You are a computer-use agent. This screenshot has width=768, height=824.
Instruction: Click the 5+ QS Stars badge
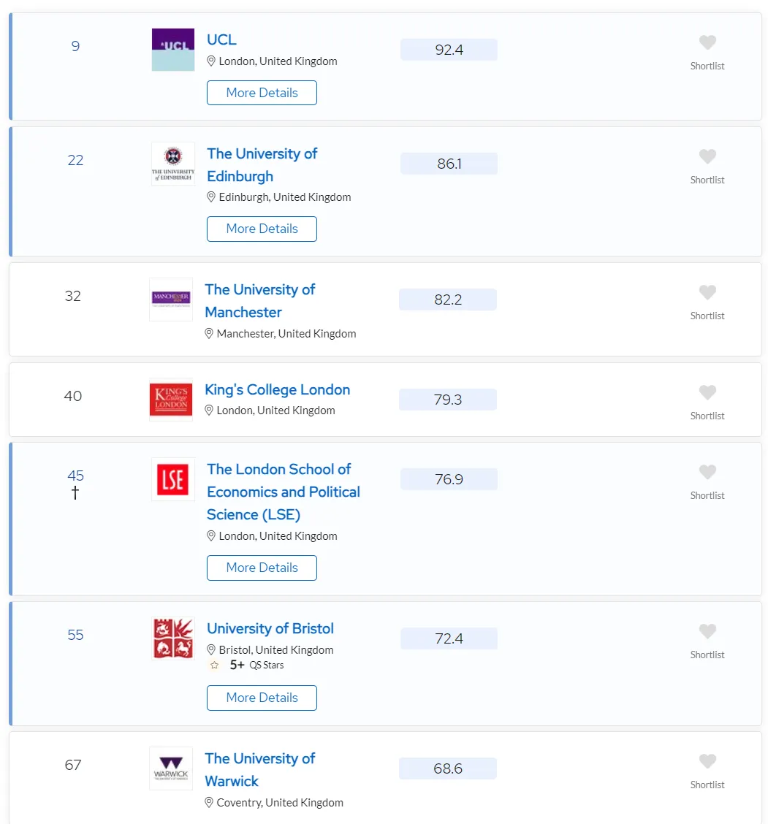246,665
